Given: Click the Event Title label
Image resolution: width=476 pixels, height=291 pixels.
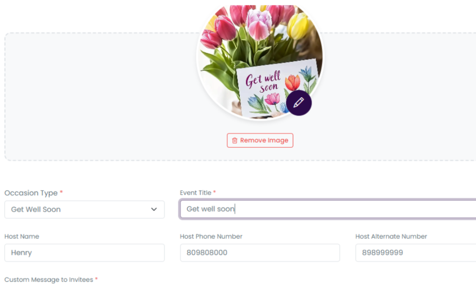Looking at the screenshot, I should click(x=195, y=192).
